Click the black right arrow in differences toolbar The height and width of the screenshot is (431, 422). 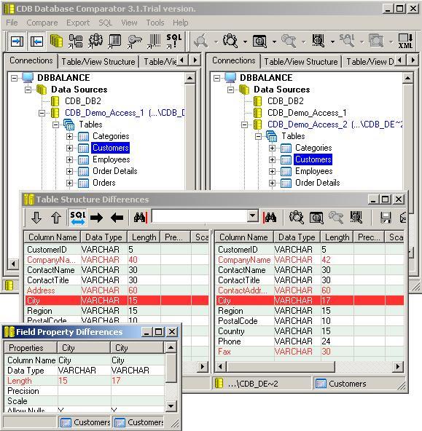click(x=96, y=218)
